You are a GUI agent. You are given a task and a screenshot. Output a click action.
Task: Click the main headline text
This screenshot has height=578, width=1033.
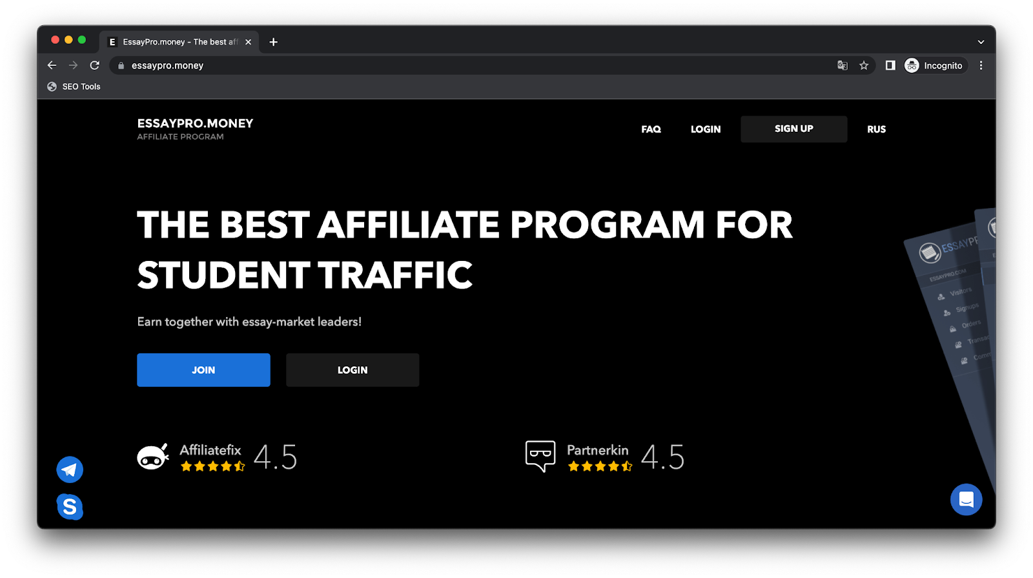pos(465,250)
